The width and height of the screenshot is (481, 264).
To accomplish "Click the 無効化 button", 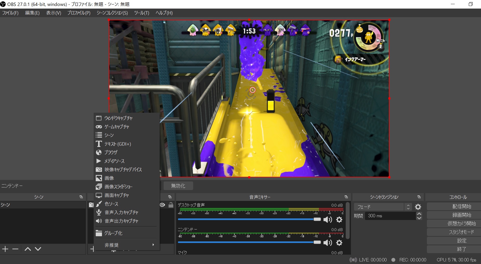I will pyautogui.click(x=178, y=186).
